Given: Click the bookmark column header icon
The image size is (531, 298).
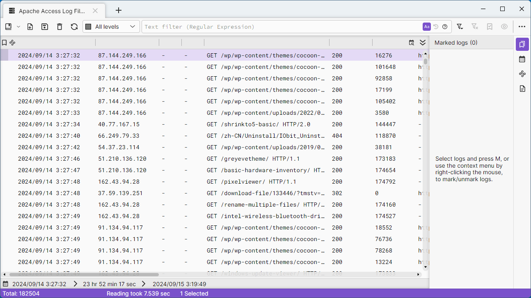Looking at the screenshot, I should 4,43.
